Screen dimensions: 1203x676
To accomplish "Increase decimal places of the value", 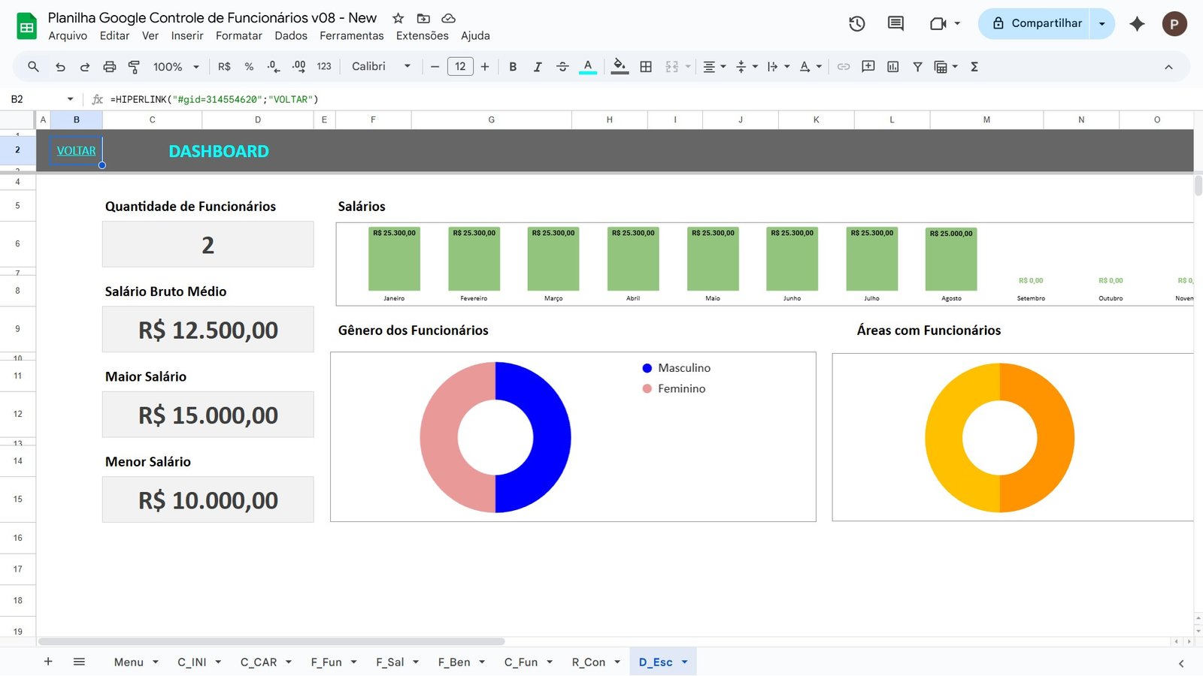I will click(x=298, y=67).
